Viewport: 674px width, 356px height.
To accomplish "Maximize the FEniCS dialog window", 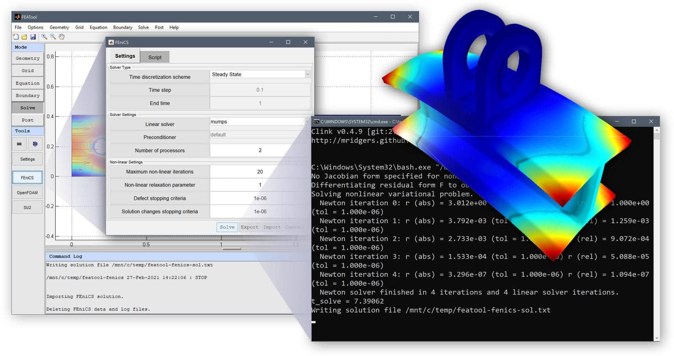I will point(288,42).
